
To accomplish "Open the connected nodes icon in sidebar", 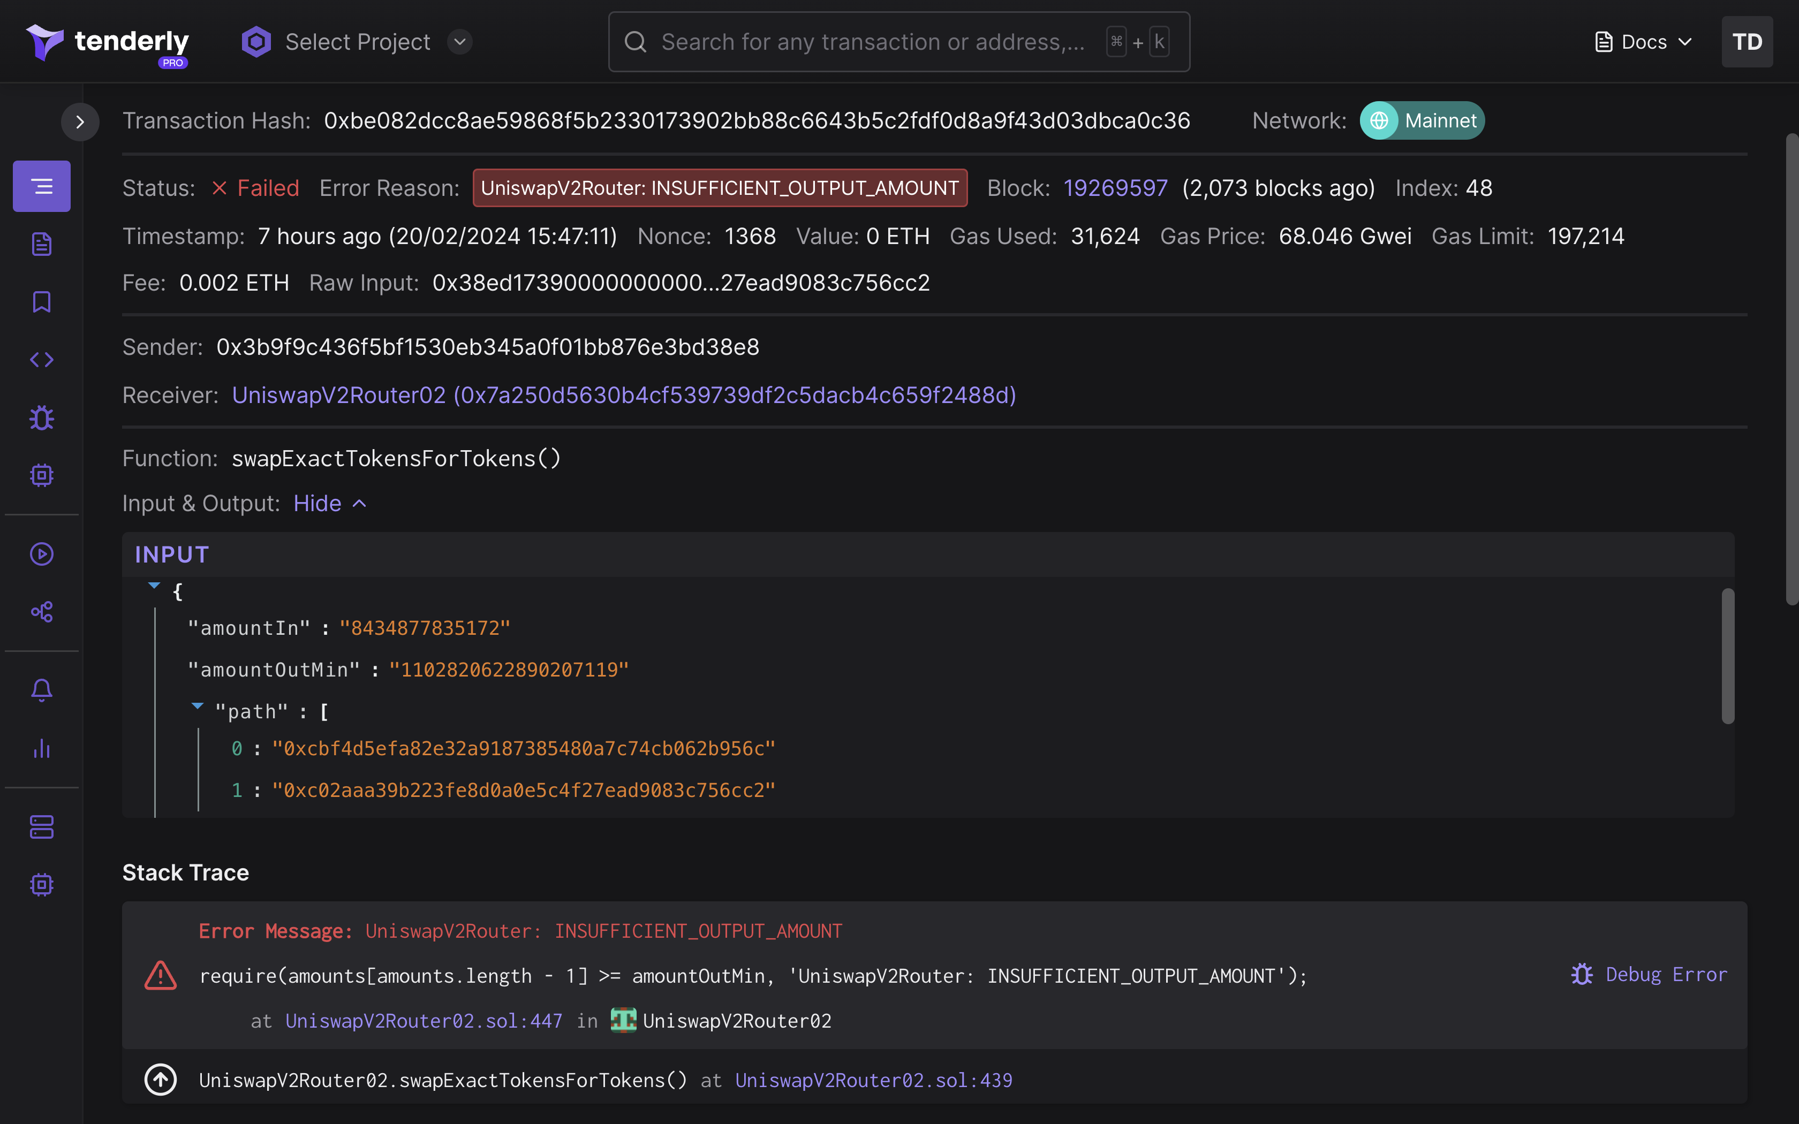I will (42, 612).
